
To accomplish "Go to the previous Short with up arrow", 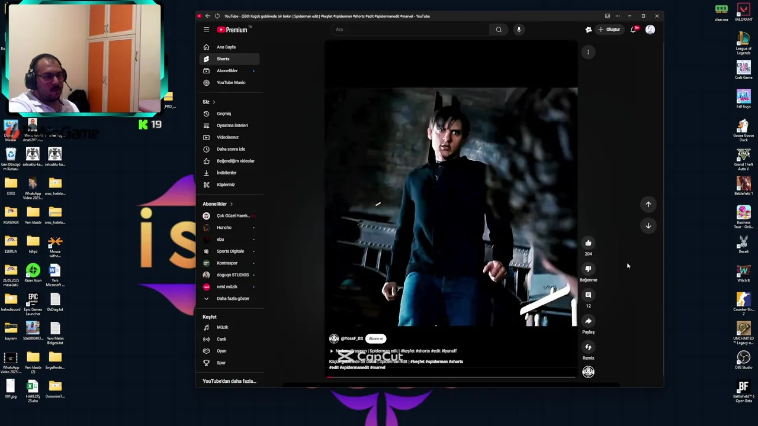I will point(648,204).
